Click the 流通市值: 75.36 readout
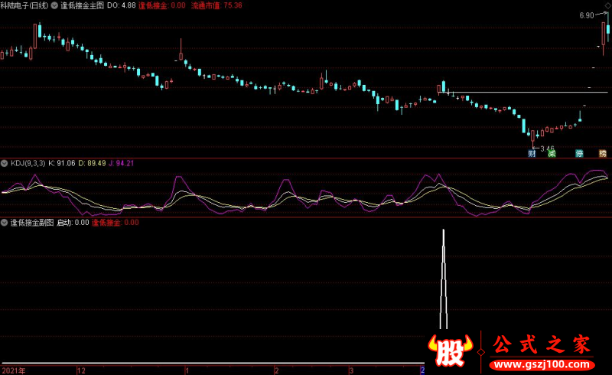Viewport: 612px width, 375px height. pos(216,5)
